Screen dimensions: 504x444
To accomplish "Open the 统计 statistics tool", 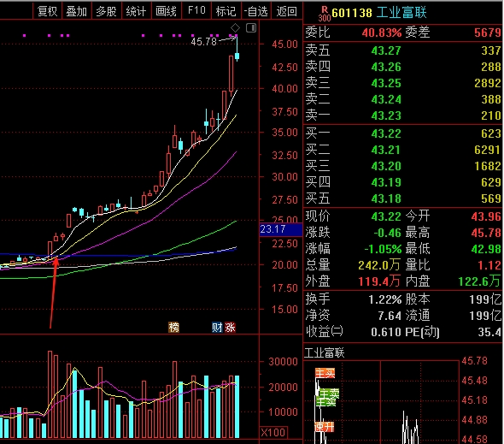I will tap(136, 11).
